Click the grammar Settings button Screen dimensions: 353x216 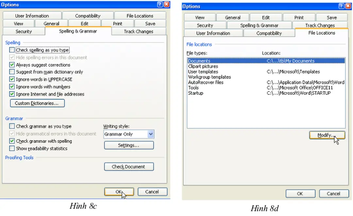tap(128, 146)
